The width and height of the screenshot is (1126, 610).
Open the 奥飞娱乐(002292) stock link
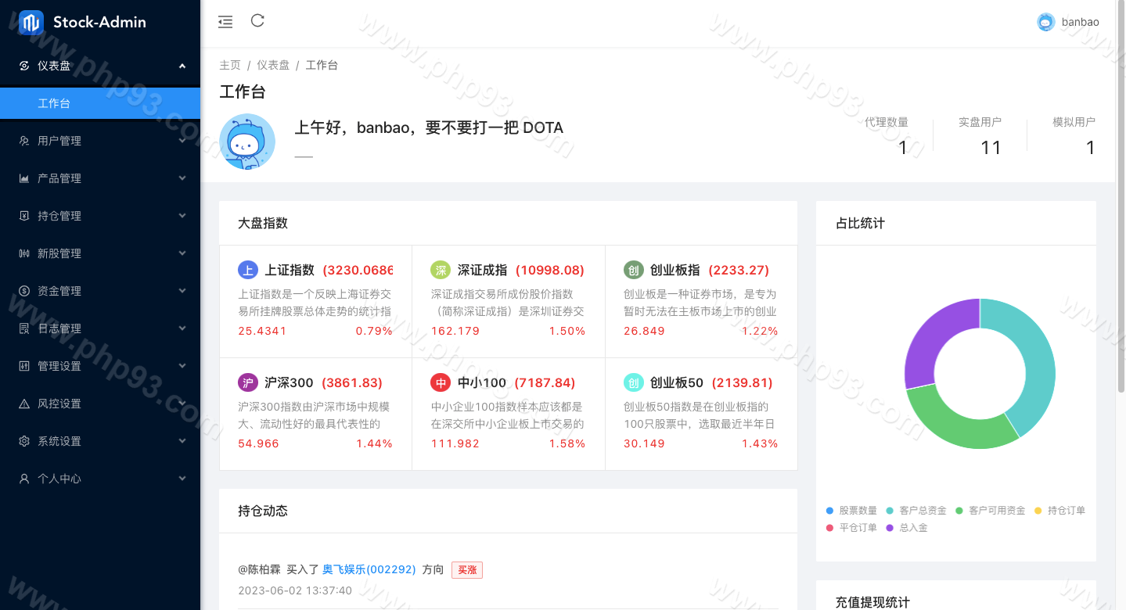point(369,569)
